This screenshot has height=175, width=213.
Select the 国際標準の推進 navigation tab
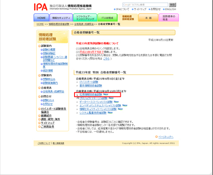169,18
